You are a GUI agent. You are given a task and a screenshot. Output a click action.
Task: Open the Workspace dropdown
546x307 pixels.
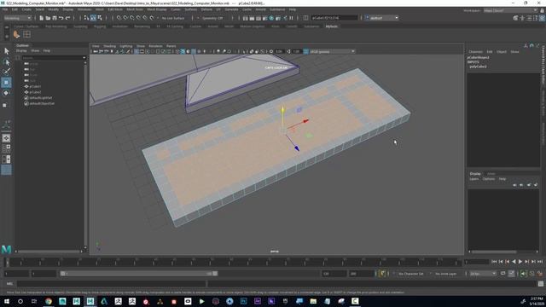click(x=510, y=10)
